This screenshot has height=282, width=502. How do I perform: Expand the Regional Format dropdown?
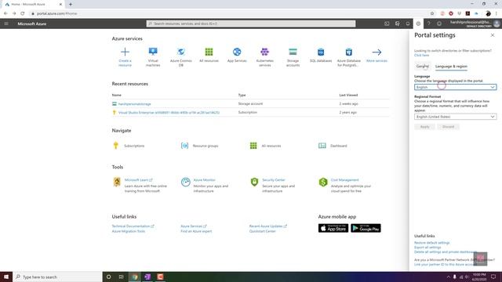tap(455, 117)
